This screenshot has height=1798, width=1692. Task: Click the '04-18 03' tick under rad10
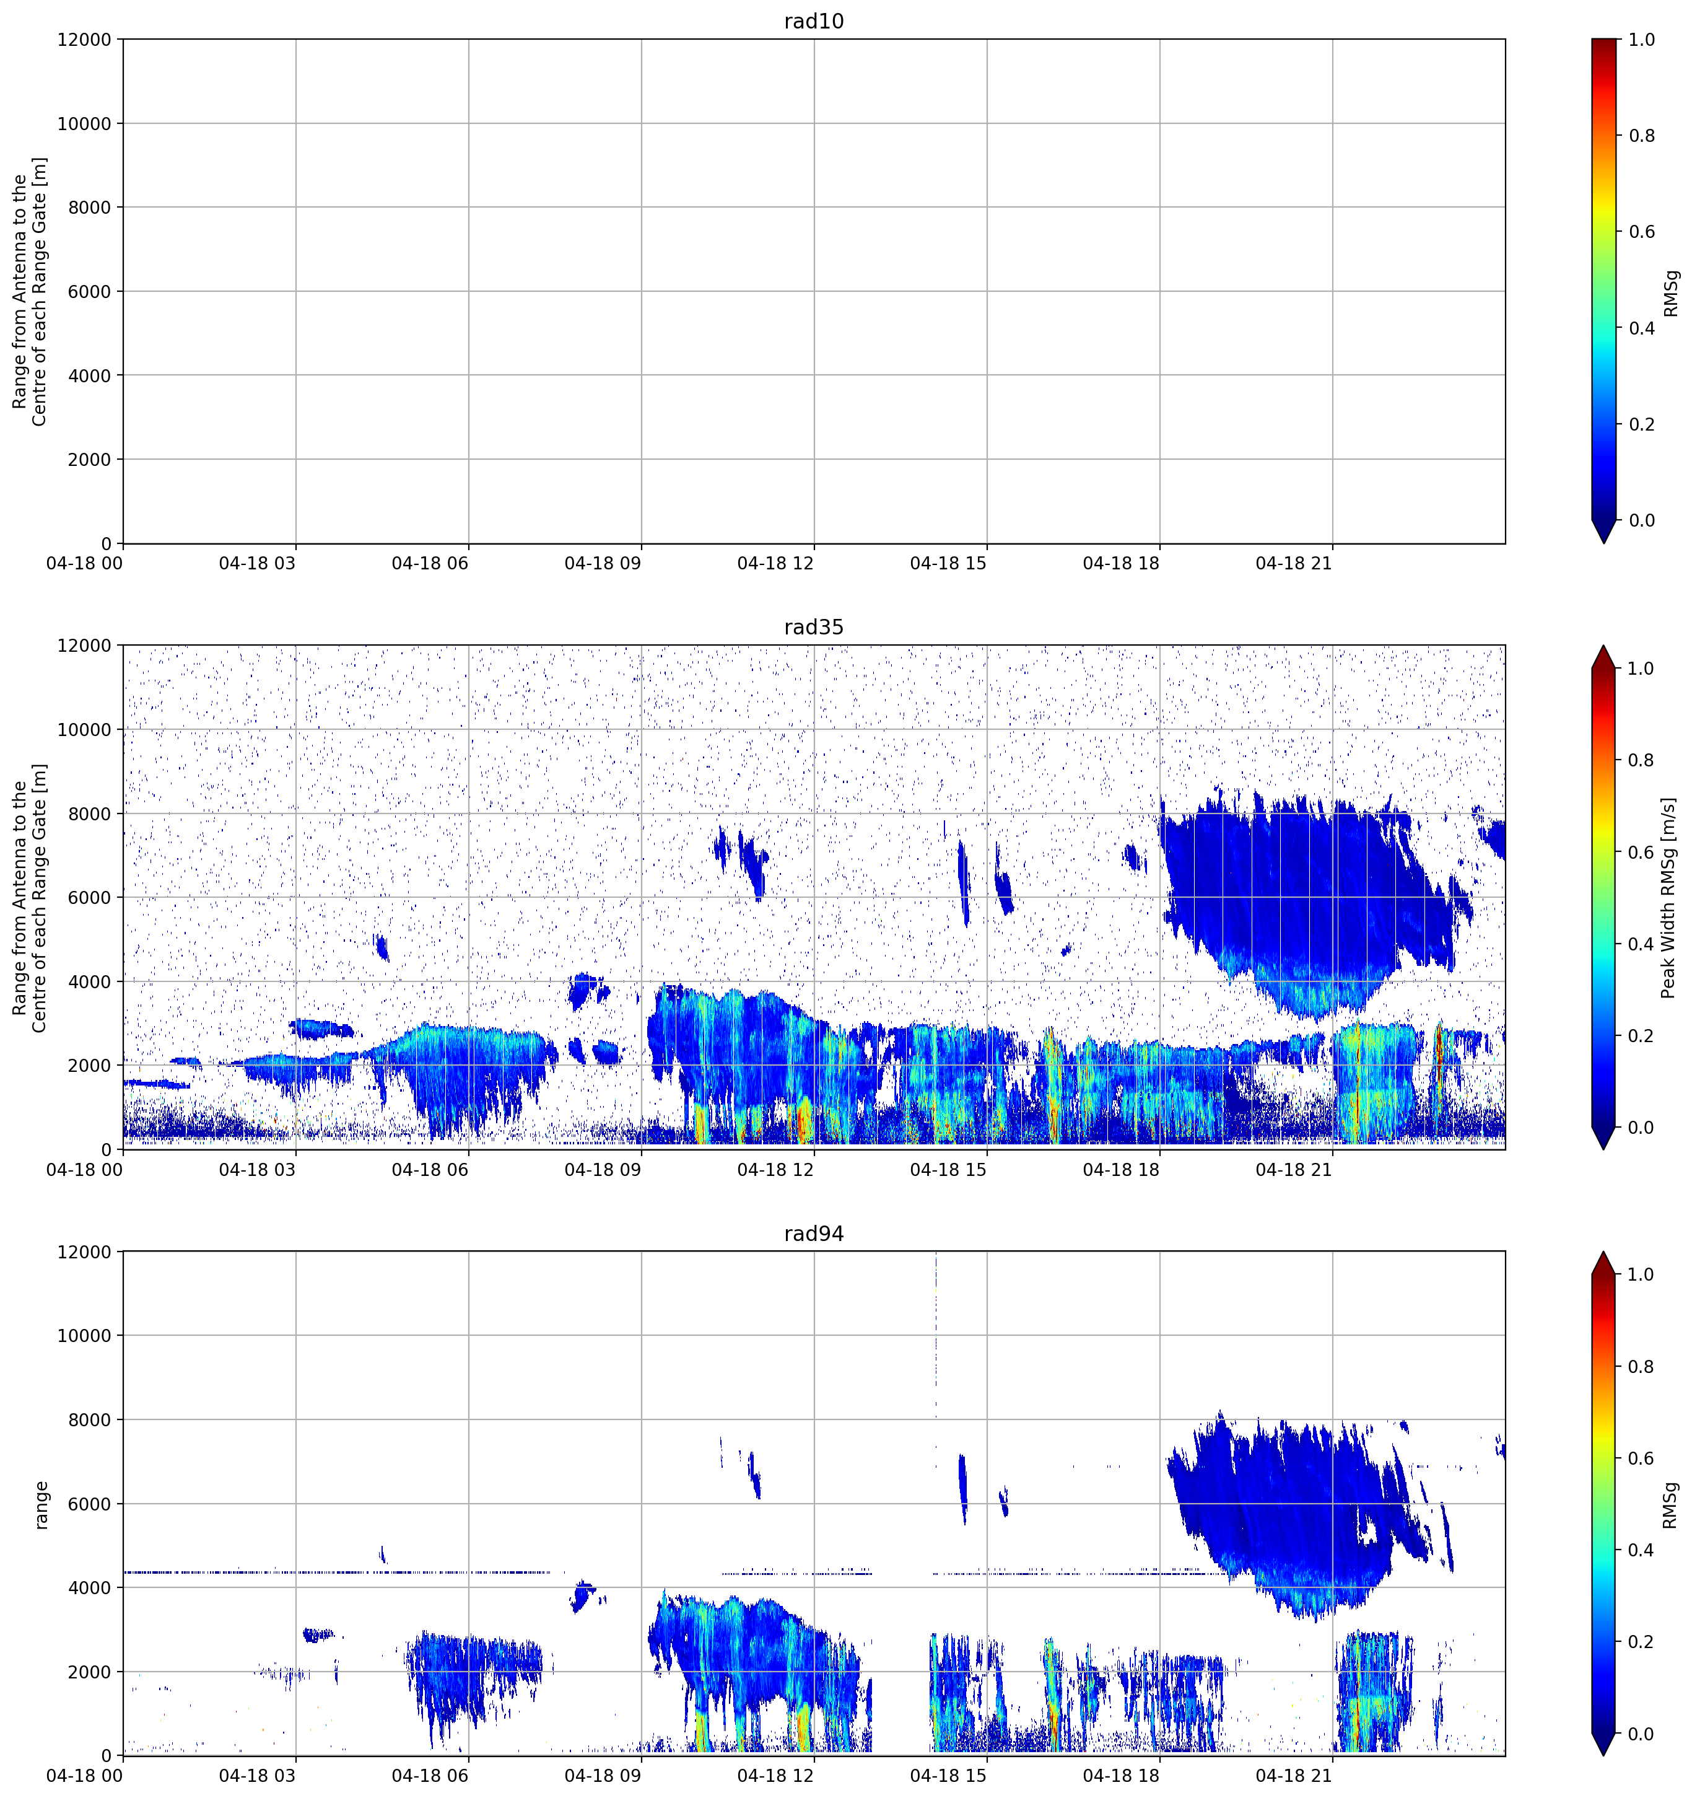[x=256, y=563]
